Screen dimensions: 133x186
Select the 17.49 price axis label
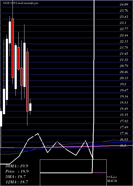click(x=124, y=127)
